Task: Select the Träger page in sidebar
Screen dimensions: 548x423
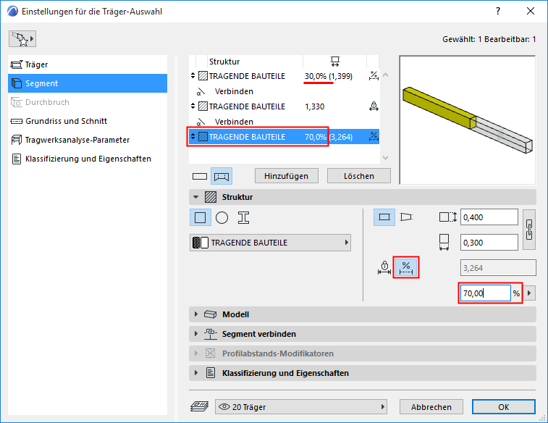Action: coord(88,64)
